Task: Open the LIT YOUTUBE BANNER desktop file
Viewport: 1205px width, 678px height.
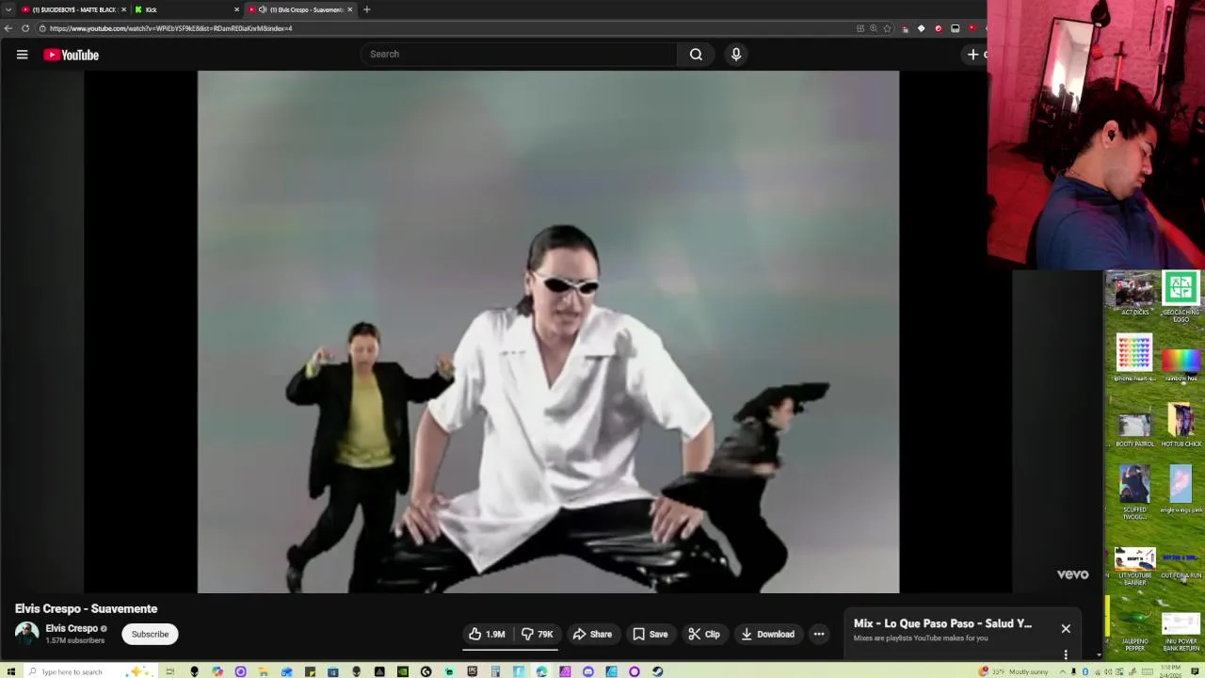Action: 1134,567
